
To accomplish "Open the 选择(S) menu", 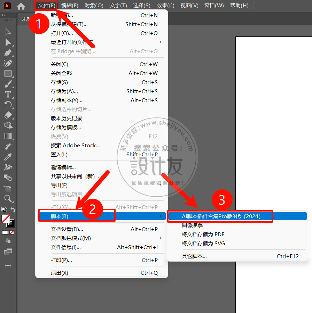I will (141, 6).
